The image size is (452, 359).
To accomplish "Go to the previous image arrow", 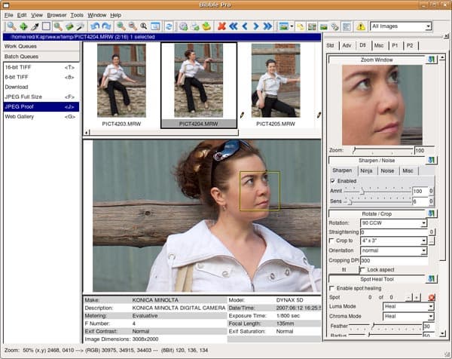I will pos(245,26).
